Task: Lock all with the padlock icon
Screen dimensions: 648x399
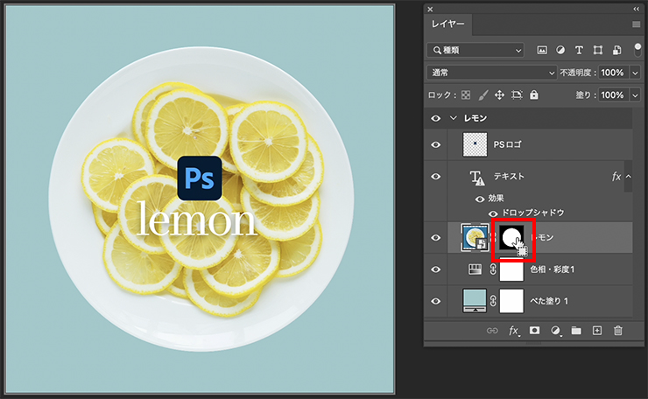Action: [x=534, y=94]
